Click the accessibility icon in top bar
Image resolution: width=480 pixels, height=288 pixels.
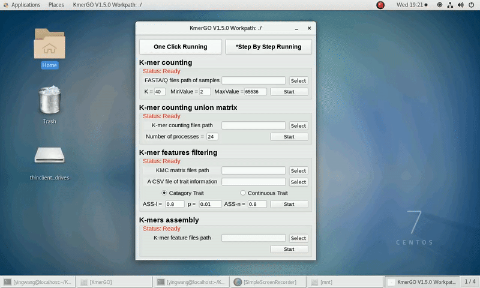pos(440,5)
